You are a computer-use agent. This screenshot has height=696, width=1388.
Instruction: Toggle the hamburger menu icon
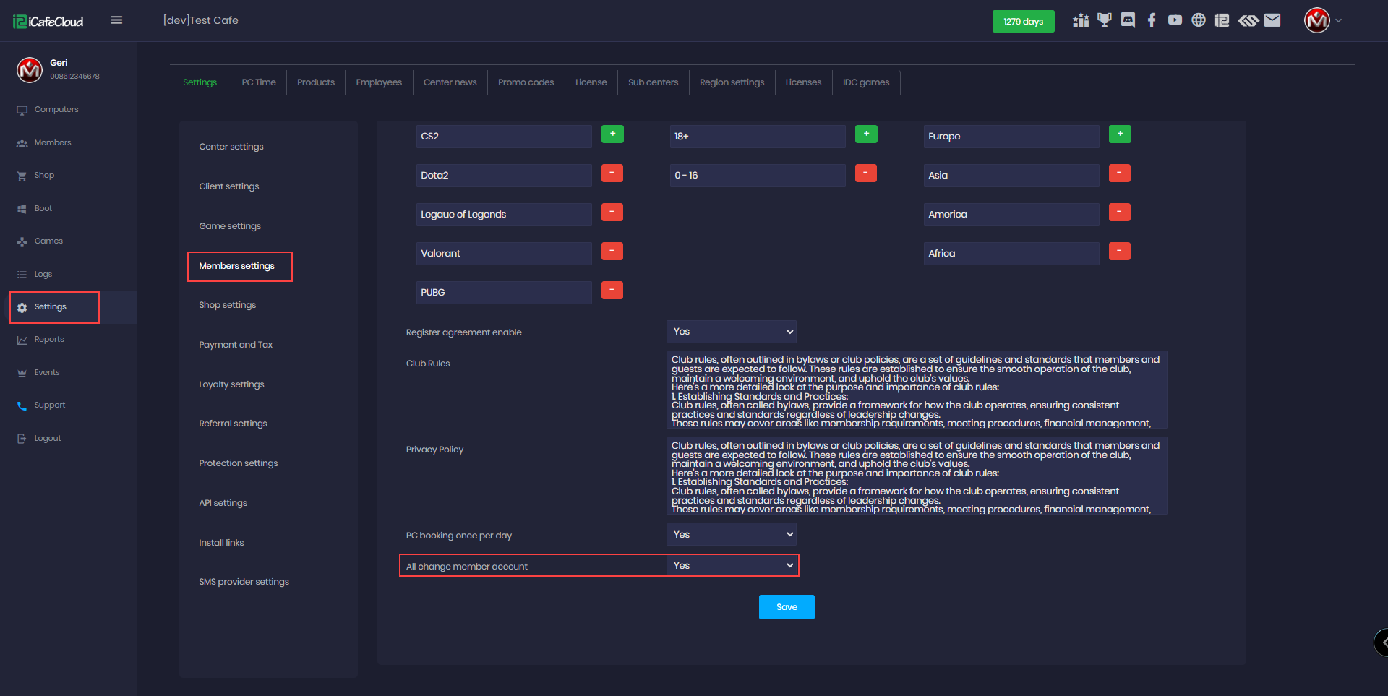pos(116,20)
